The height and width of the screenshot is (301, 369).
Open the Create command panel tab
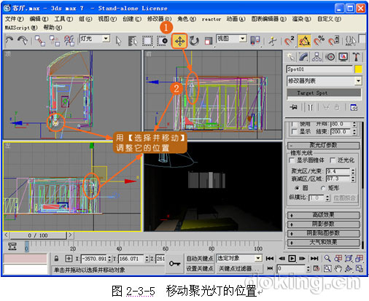[290, 57]
